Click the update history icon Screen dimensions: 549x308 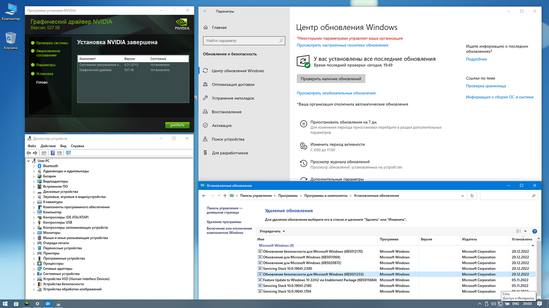[303, 163]
